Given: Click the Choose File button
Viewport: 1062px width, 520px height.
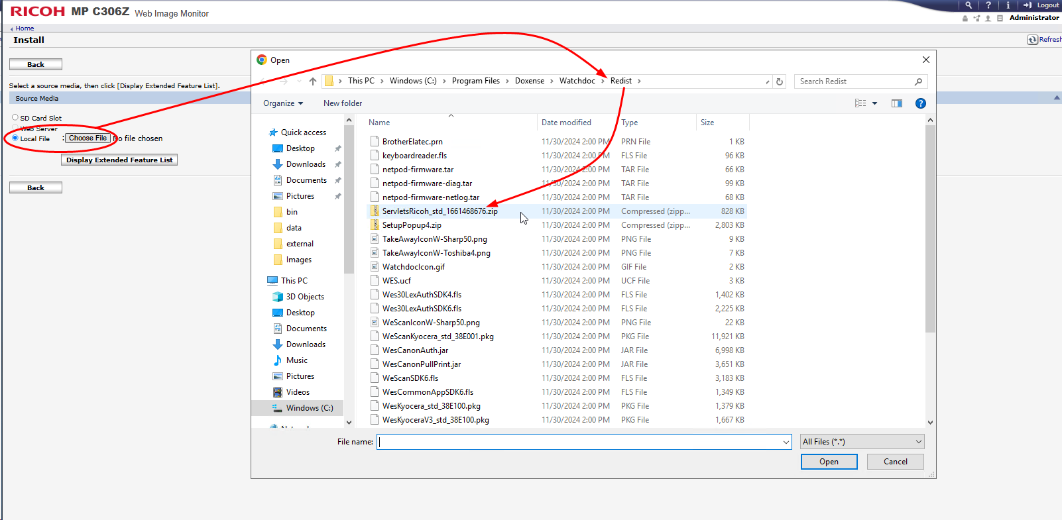Looking at the screenshot, I should (88, 138).
